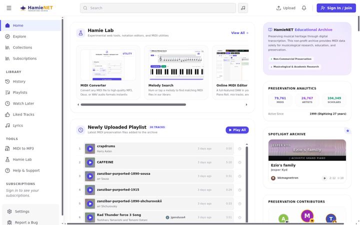Image resolution: width=360 pixels, height=225 pixels.
Task: Click watch later icon for zanzibar-purported-1915
Action: 239,190
